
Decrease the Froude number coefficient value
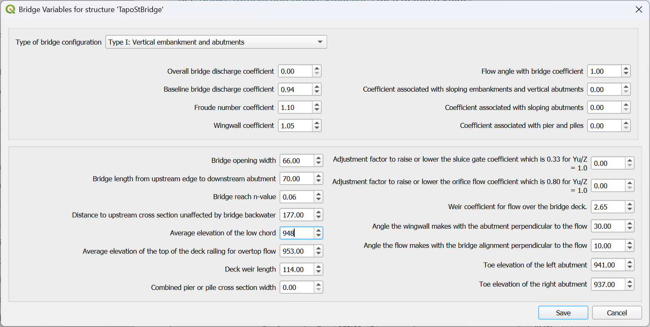tap(317, 110)
